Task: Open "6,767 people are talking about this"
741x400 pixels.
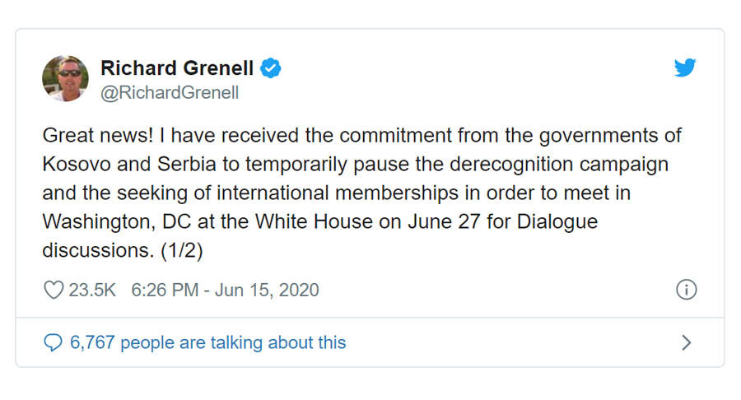Action: [x=207, y=342]
